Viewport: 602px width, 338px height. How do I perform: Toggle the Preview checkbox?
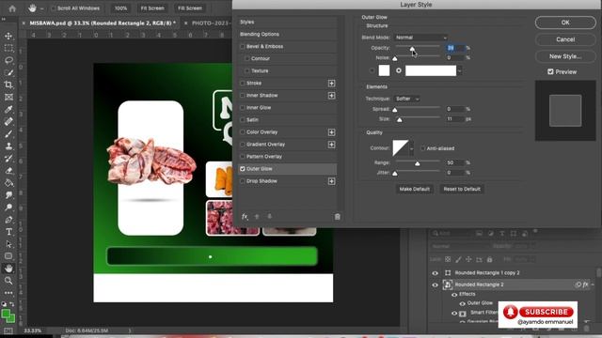550,71
